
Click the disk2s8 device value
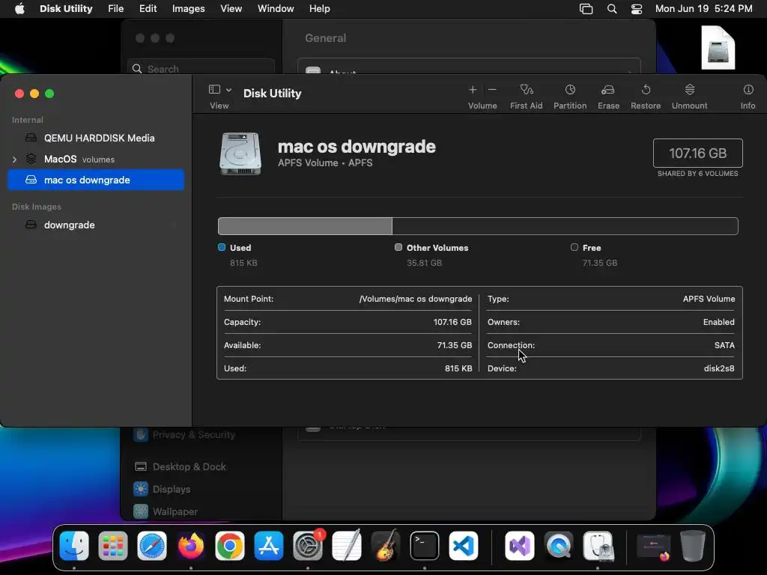pos(719,368)
